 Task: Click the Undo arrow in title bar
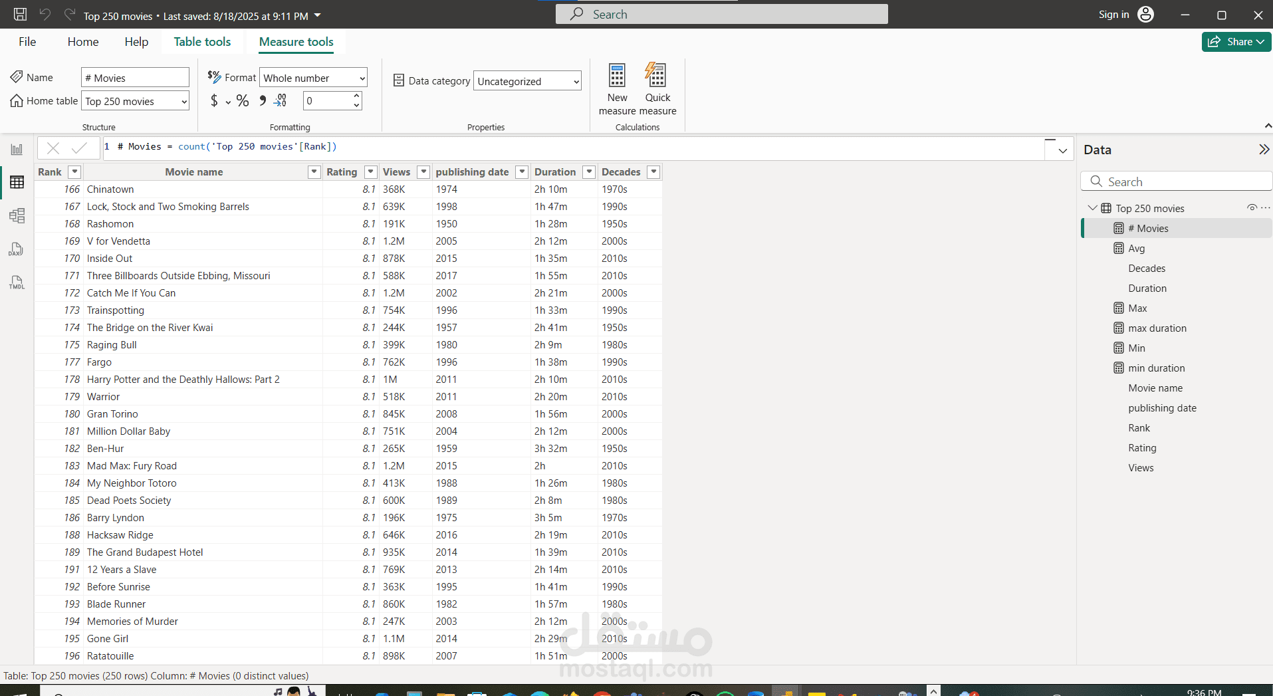pyautogui.click(x=45, y=15)
